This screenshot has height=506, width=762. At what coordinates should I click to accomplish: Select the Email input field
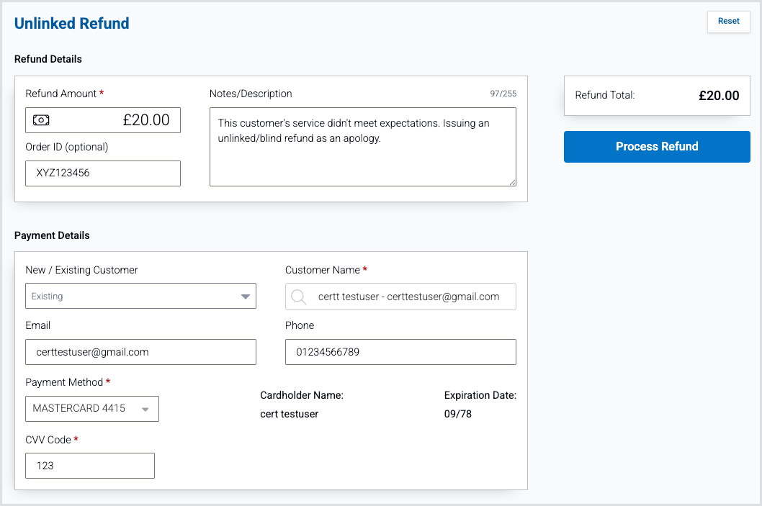140,352
